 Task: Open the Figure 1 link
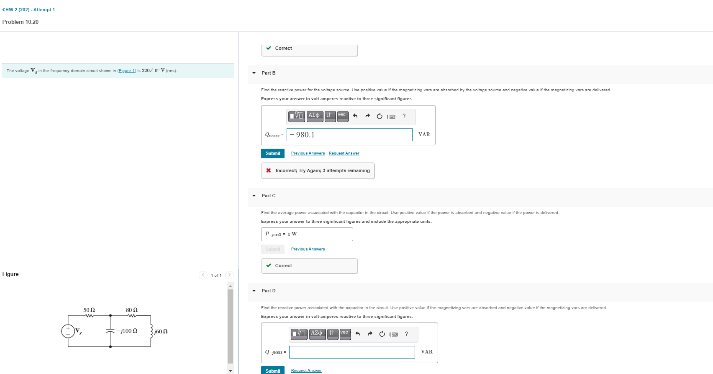click(126, 71)
